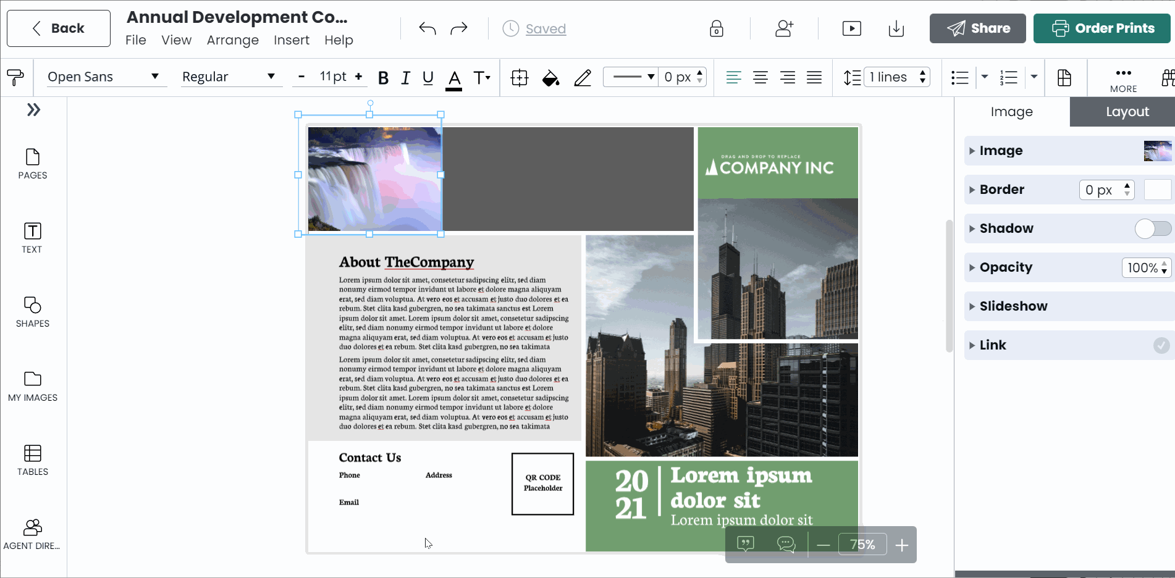Toggle the Link checkmark
Screen dimensions: 1175x578
pyautogui.click(x=1161, y=345)
